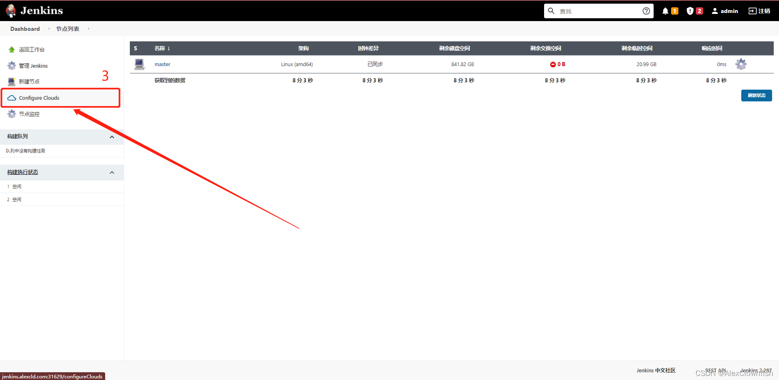Click the gear icon beside 节点监控
This screenshot has height=380, width=779.
pos(12,114)
